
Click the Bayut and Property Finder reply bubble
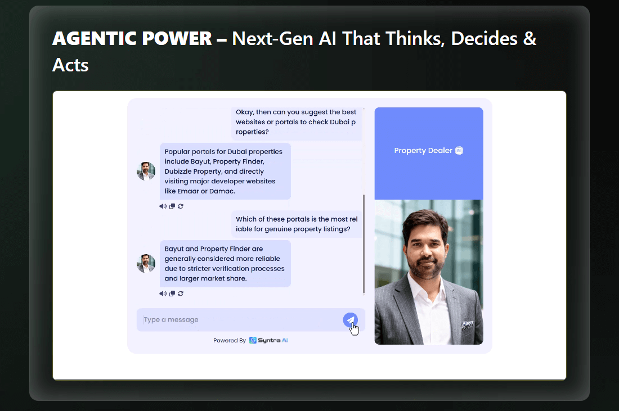click(x=225, y=263)
